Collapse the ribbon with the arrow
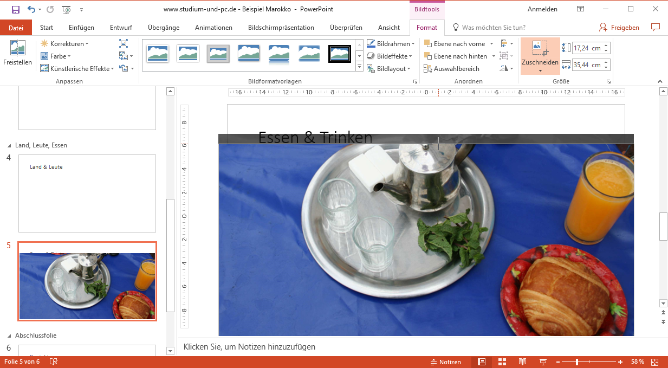Screen dimensions: 668x368 pos(660,81)
